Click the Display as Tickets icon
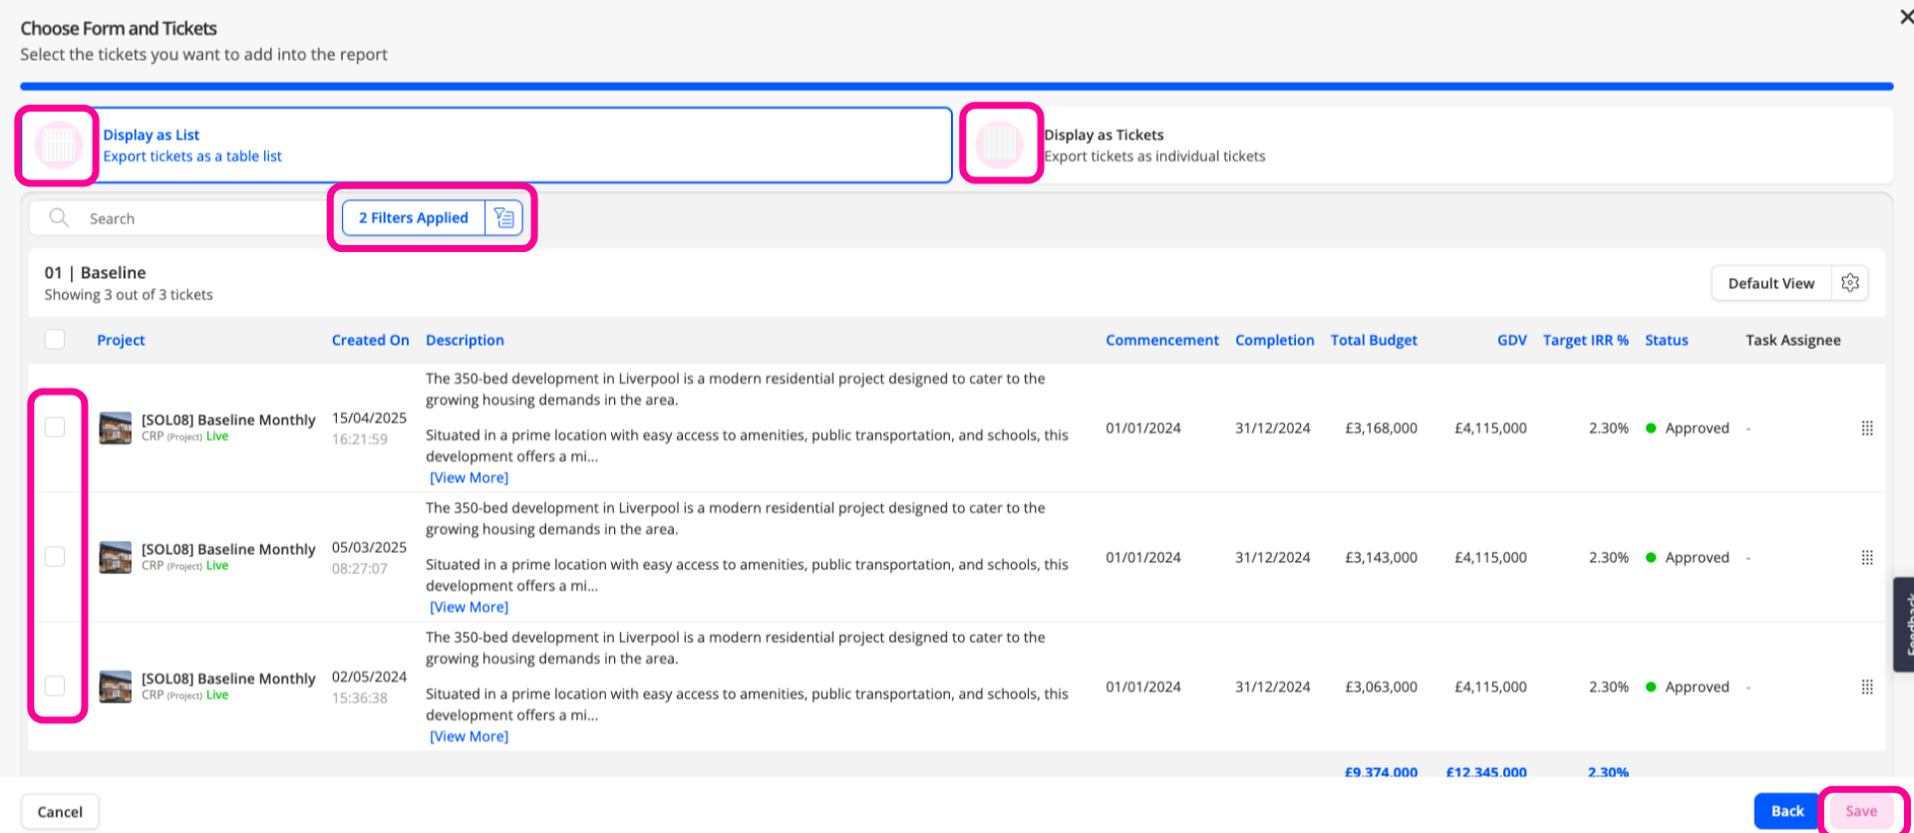Screen dimensions: 1914x833 (x=1000, y=145)
